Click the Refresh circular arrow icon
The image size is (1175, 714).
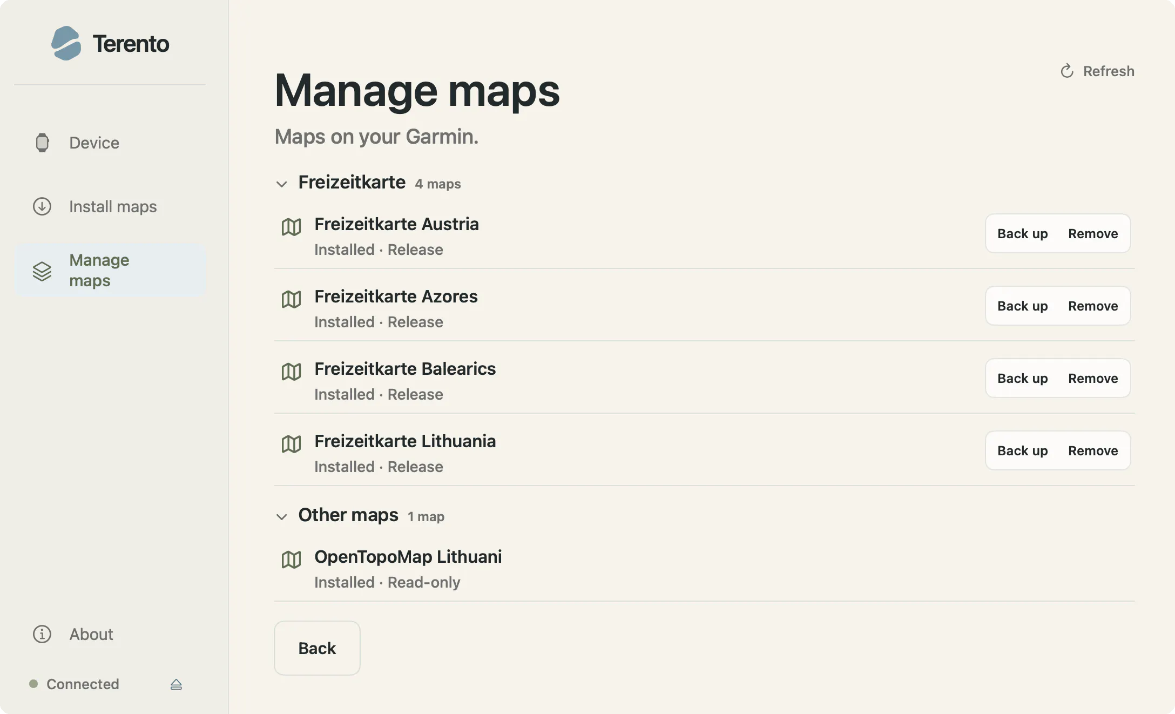click(x=1067, y=71)
